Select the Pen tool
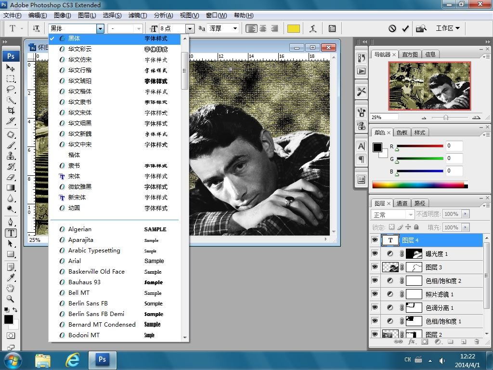Screen dimensions: 493x370 click(11, 222)
